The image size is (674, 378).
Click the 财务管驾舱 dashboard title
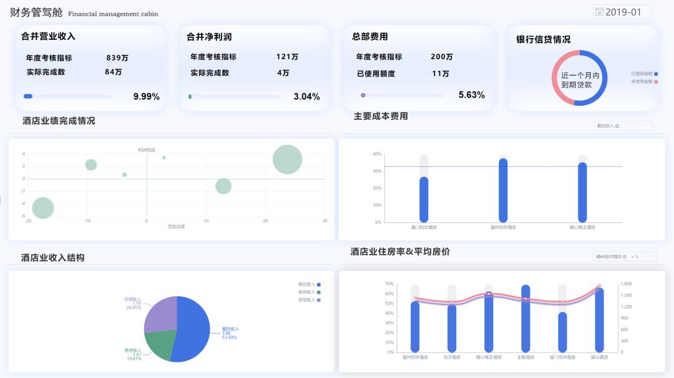coord(36,12)
